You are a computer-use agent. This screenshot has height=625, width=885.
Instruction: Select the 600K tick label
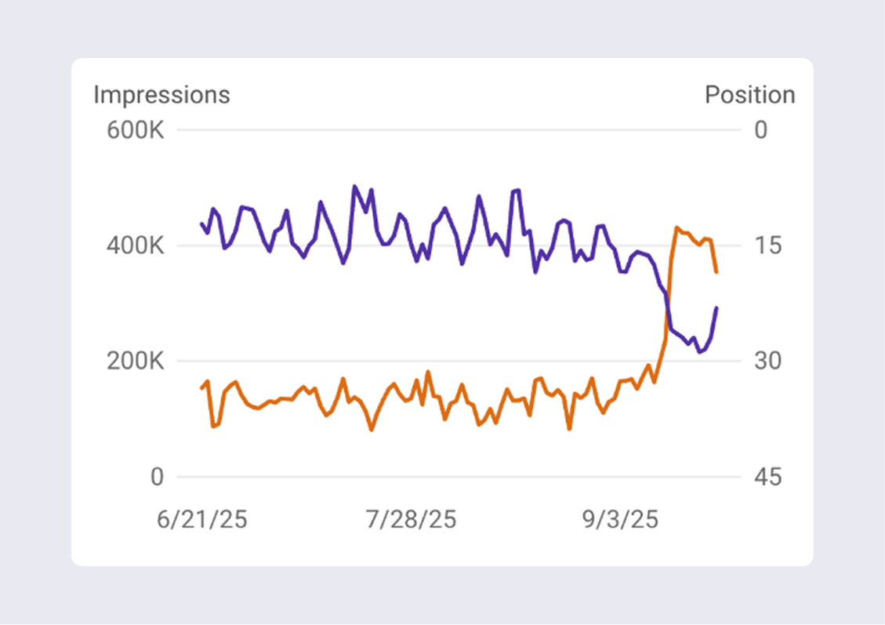pyautogui.click(x=135, y=129)
